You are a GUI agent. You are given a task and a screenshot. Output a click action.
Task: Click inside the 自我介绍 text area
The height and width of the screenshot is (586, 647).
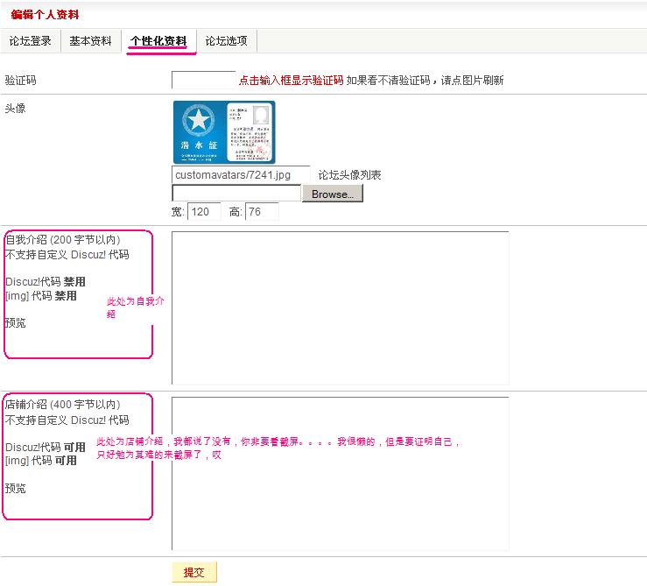pos(340,307)
